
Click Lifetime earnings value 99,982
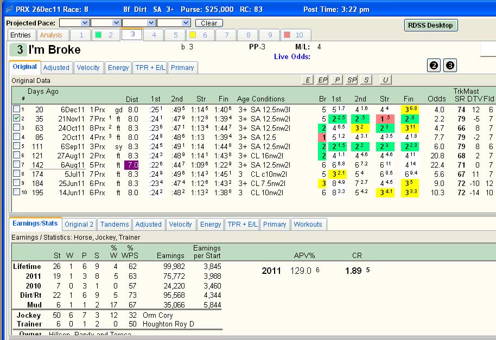click(174, 266)
